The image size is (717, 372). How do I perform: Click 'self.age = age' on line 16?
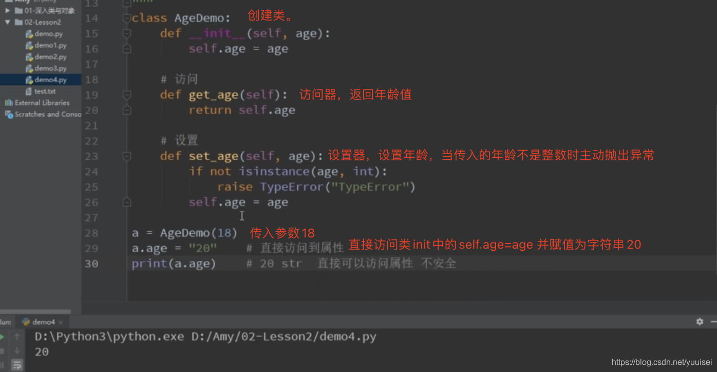238,49
